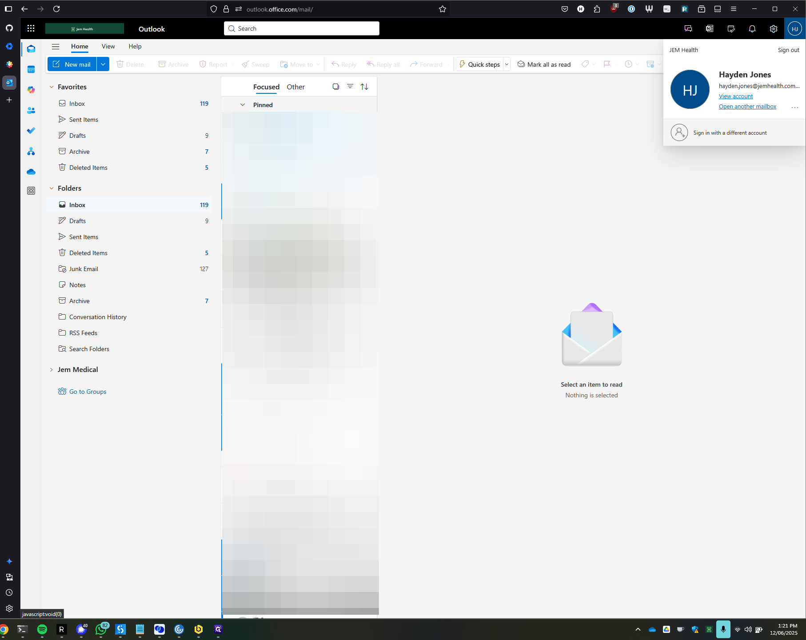The image size is (806, 640).
Task: Switch to the Help ribbon tab
Action: click(x=135, y=46)
